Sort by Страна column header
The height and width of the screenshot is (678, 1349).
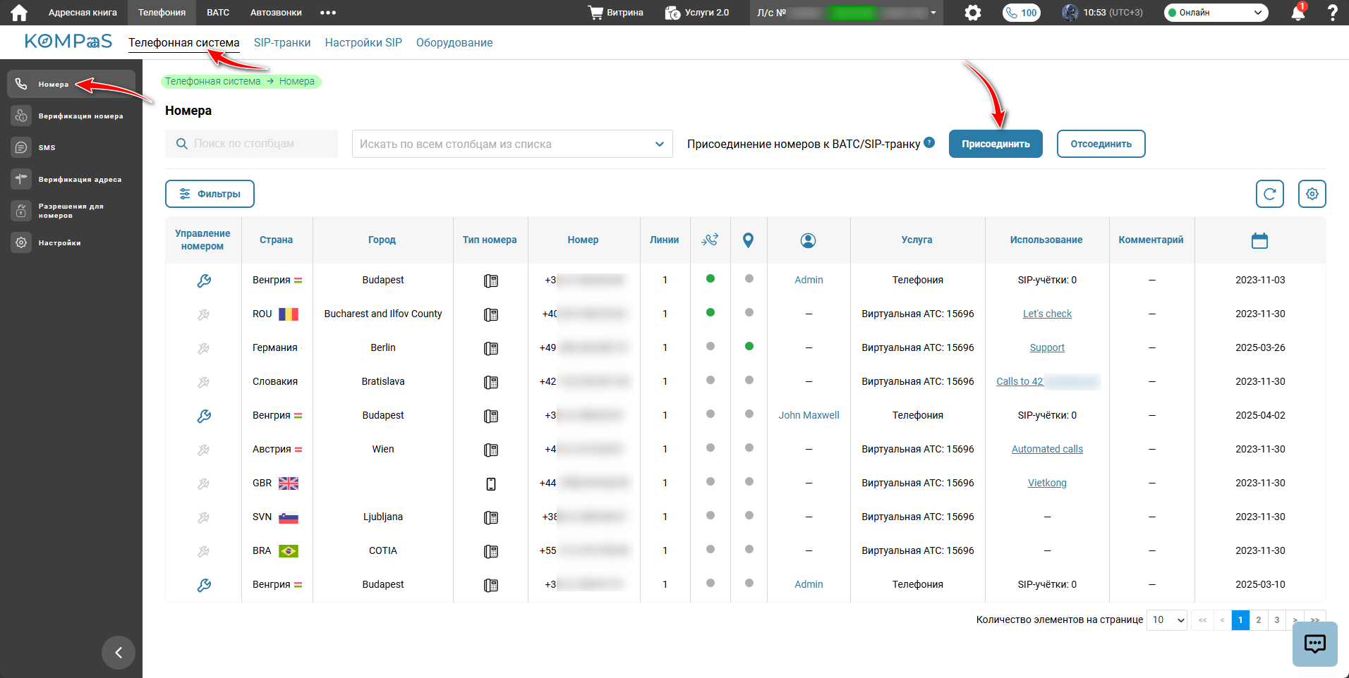click(276, 240)
